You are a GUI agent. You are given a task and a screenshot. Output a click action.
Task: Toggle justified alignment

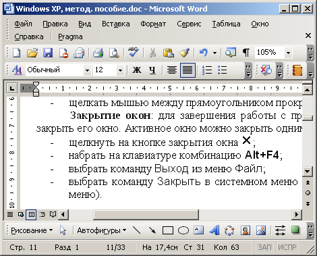[x=188, y=70]
